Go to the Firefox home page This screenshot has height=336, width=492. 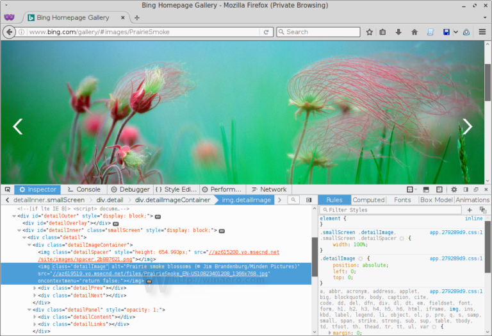pyautogui.click(x=414, y=32)
